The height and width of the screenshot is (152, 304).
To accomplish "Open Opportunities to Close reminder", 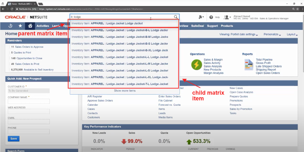I will click(29, 58).
